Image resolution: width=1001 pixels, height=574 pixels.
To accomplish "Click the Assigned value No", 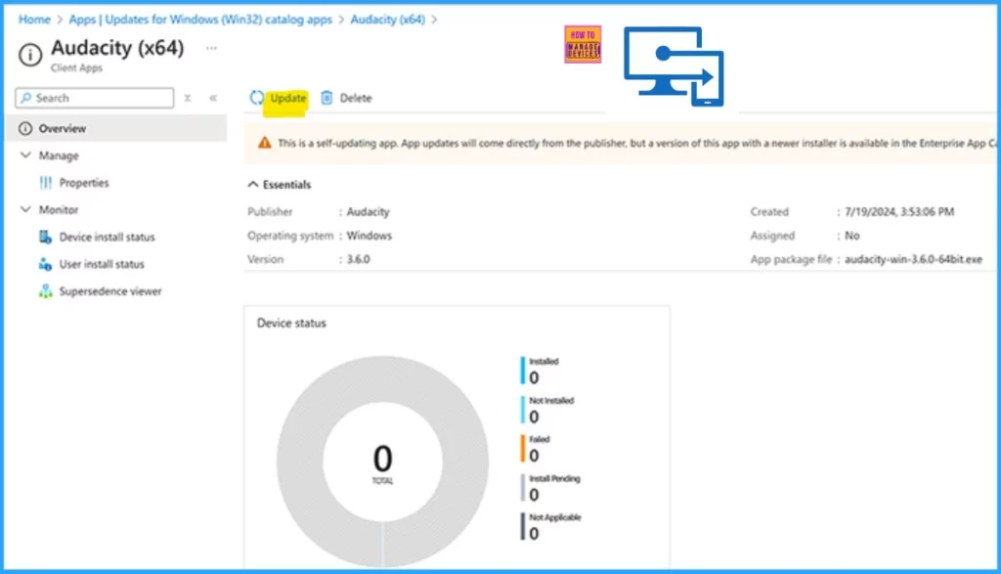I will click(x=851, y=236).
